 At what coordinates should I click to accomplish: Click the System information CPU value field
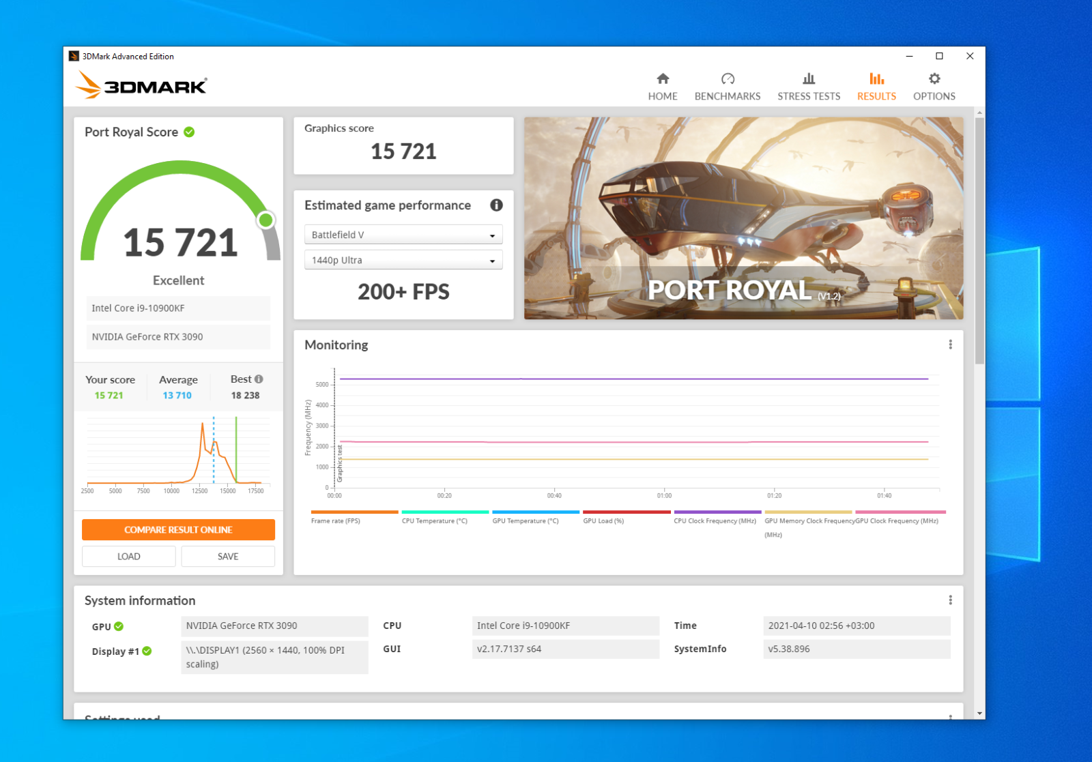click(566, 626)
